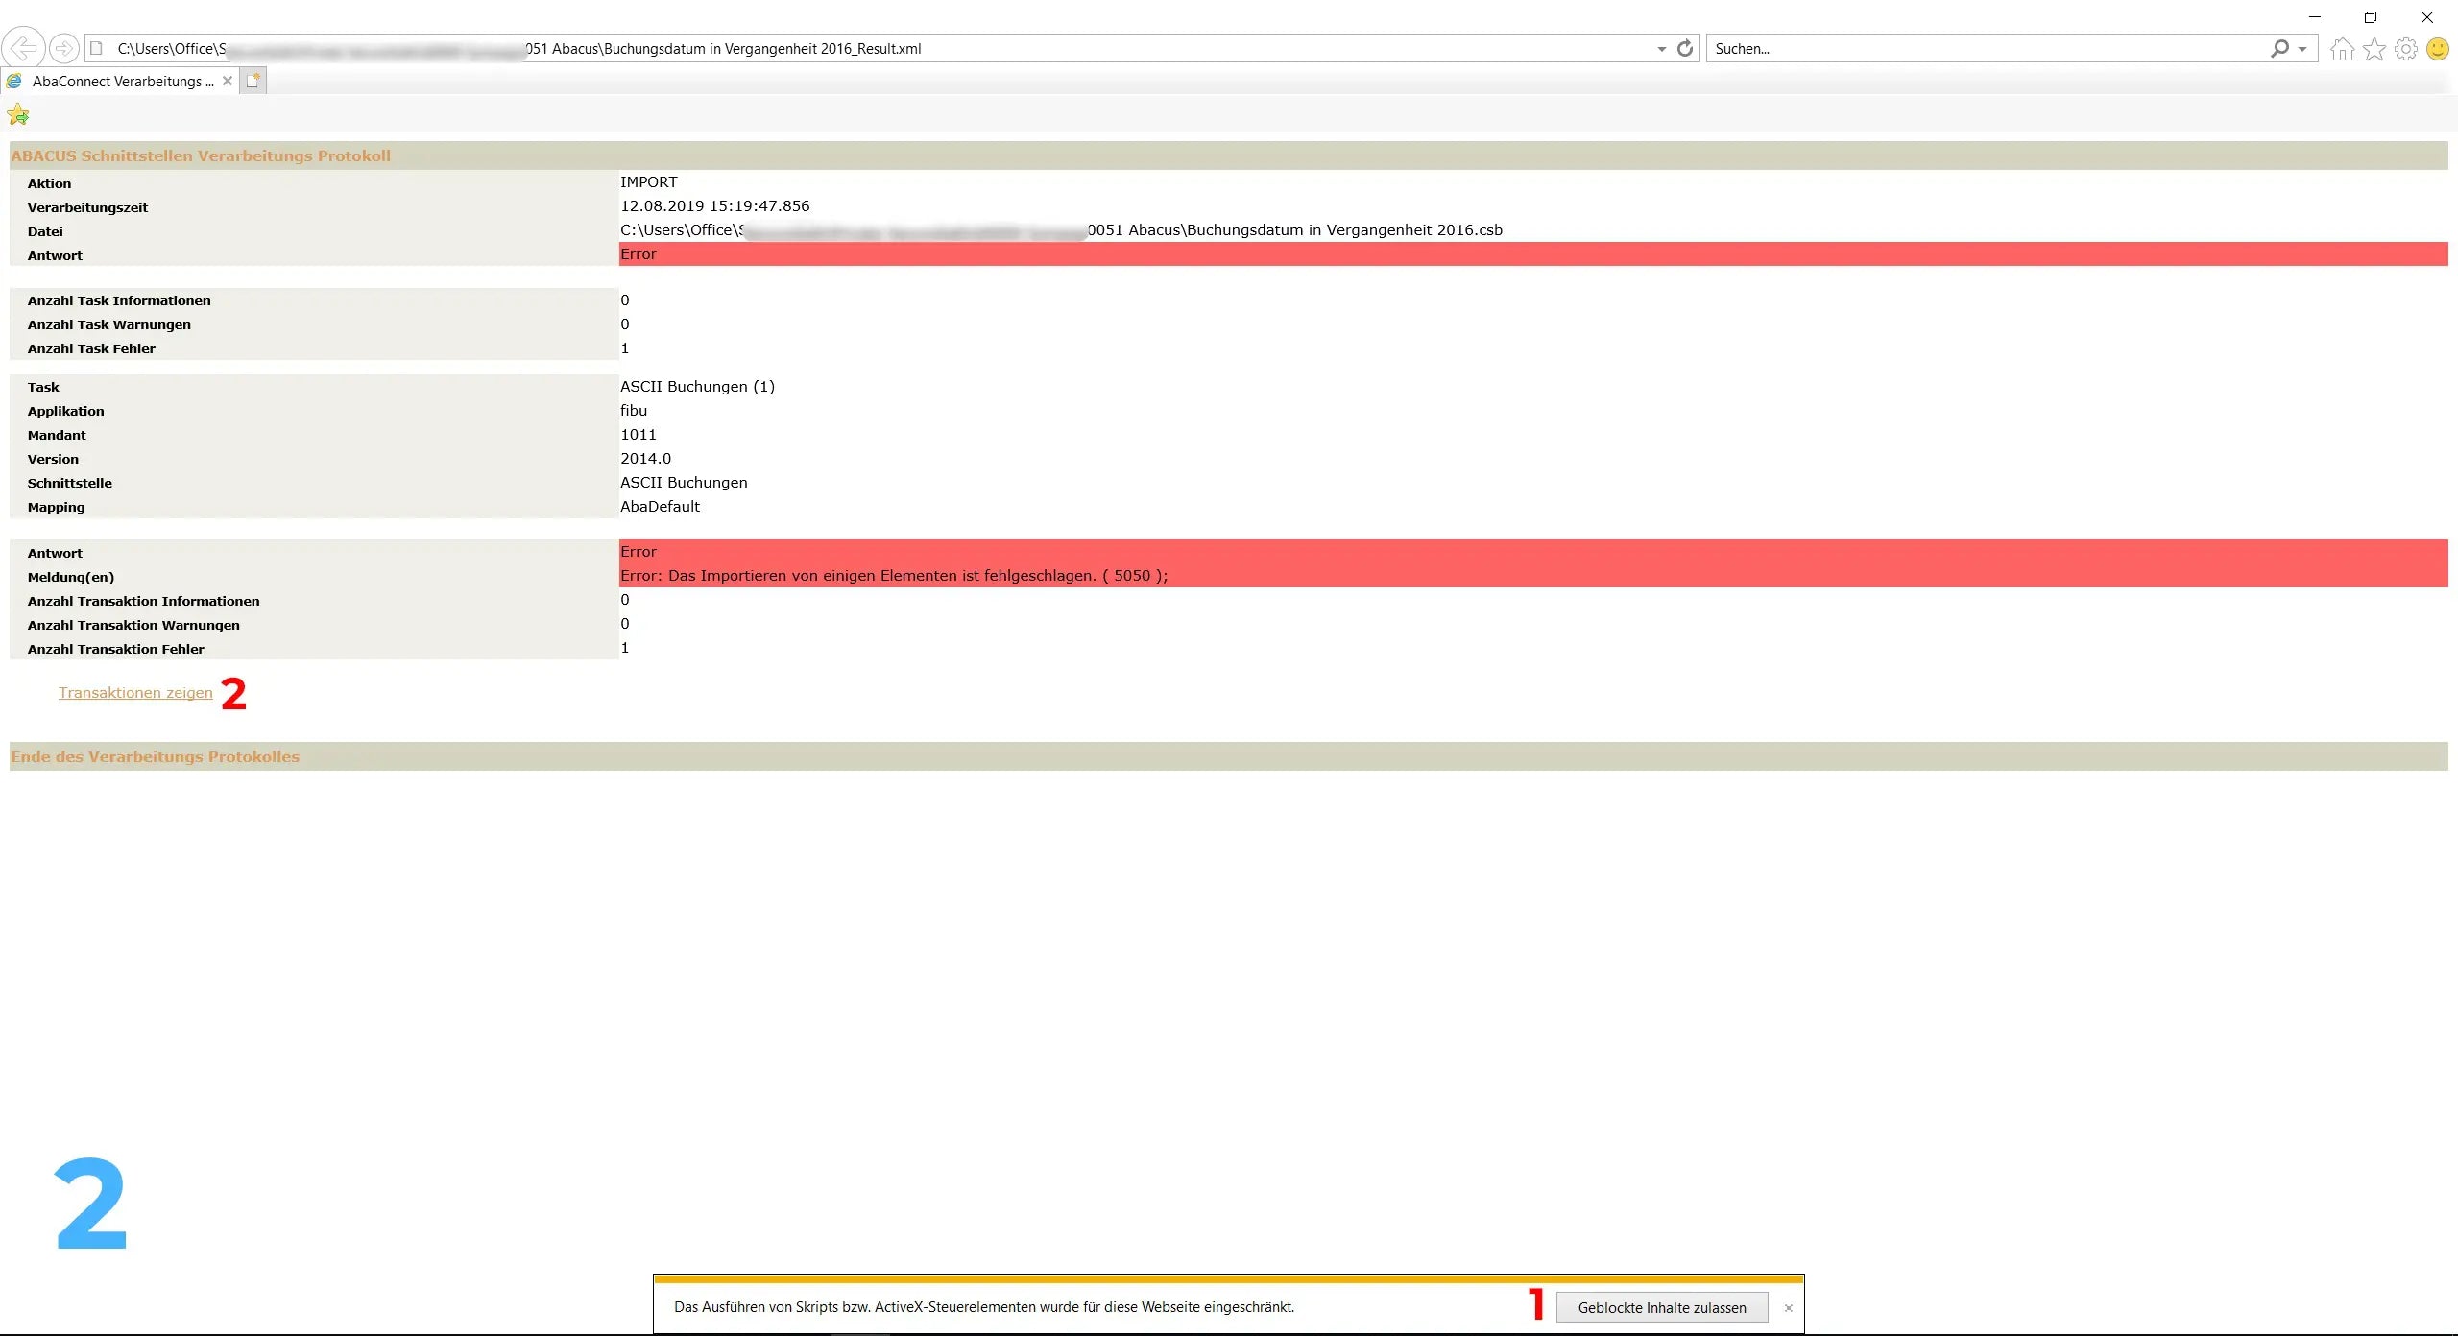Refresh the page with reload icon
This screenshot has height=1336, width=2458.
coord(1685,48)
